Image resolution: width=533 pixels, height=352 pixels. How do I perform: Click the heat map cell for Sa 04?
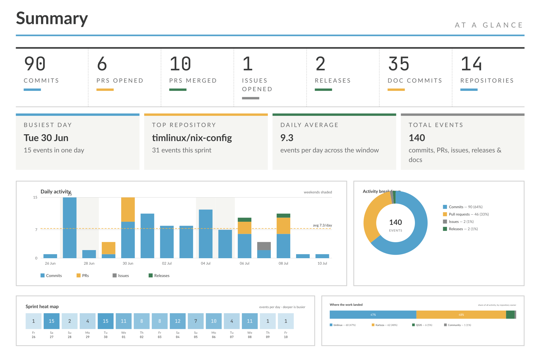(x=178, y=321)
